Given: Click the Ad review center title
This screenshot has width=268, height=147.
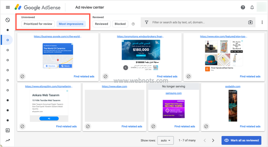Looking at the screenshot, I should point(89,7).
